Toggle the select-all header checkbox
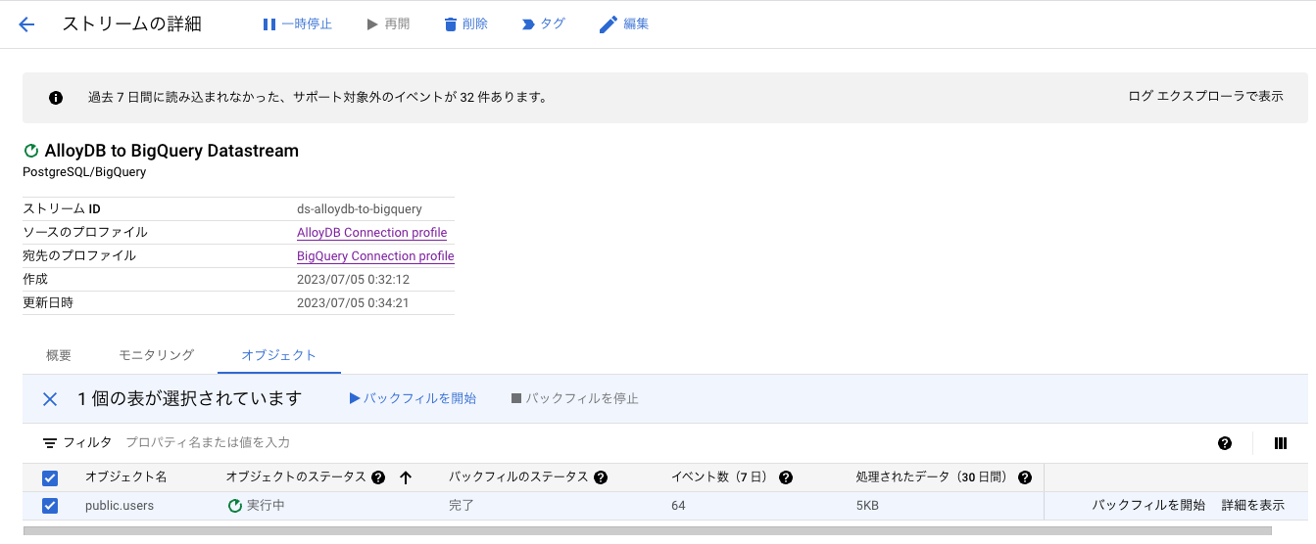The image size is (1316, 544). pyautogui.click(x=50, y=477)
